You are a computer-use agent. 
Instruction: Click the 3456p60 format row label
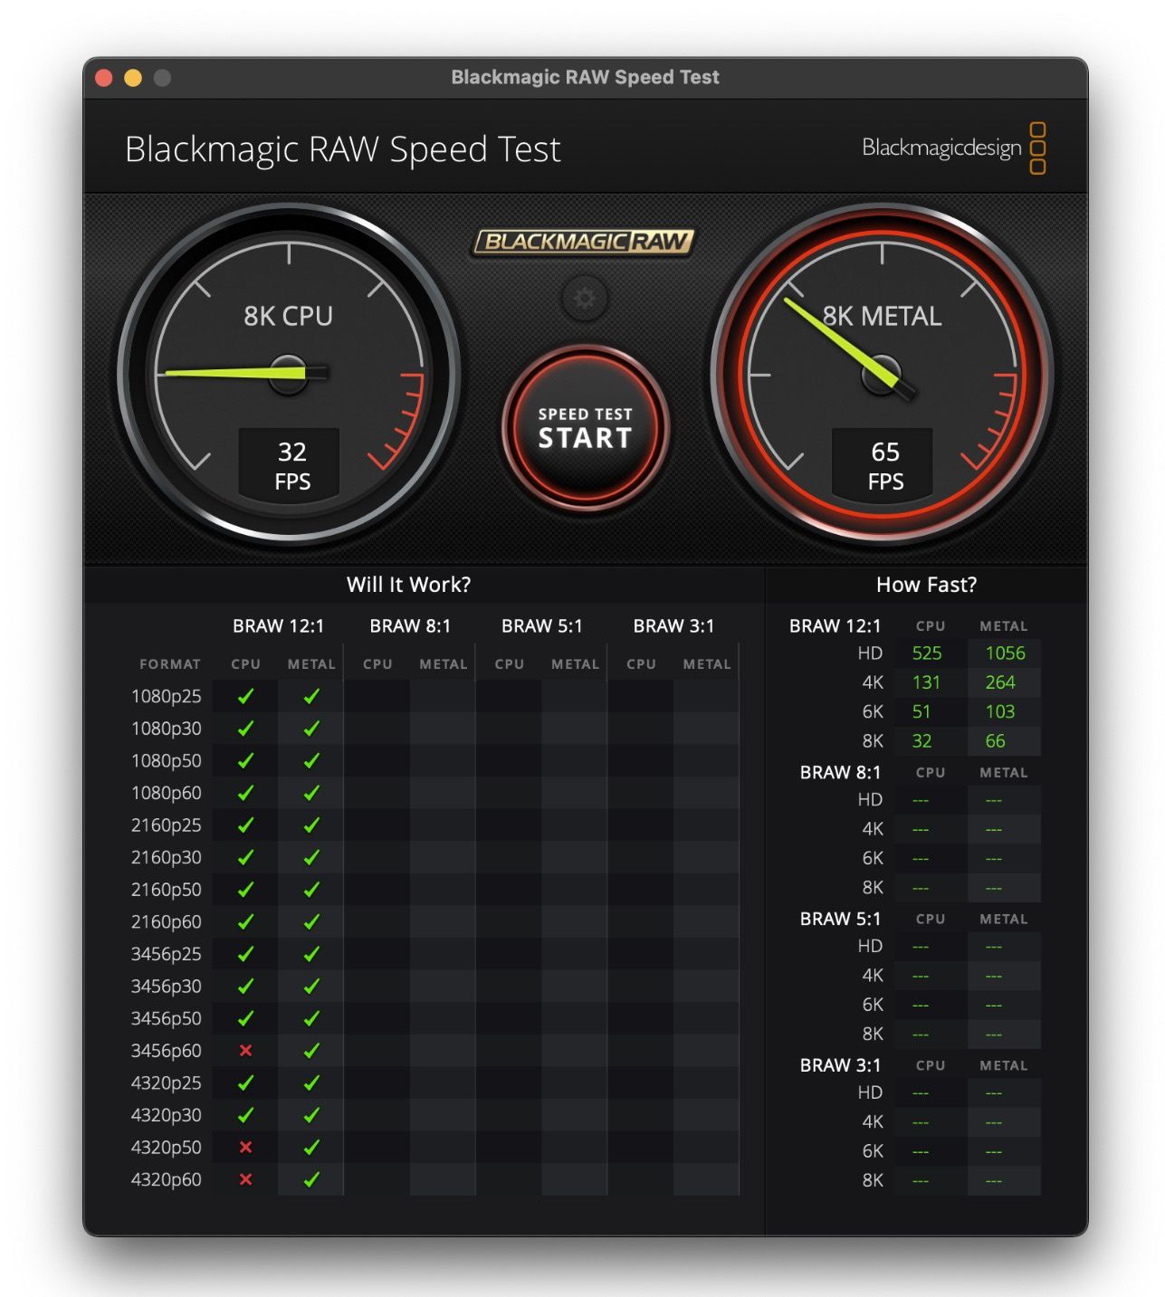166,1051
